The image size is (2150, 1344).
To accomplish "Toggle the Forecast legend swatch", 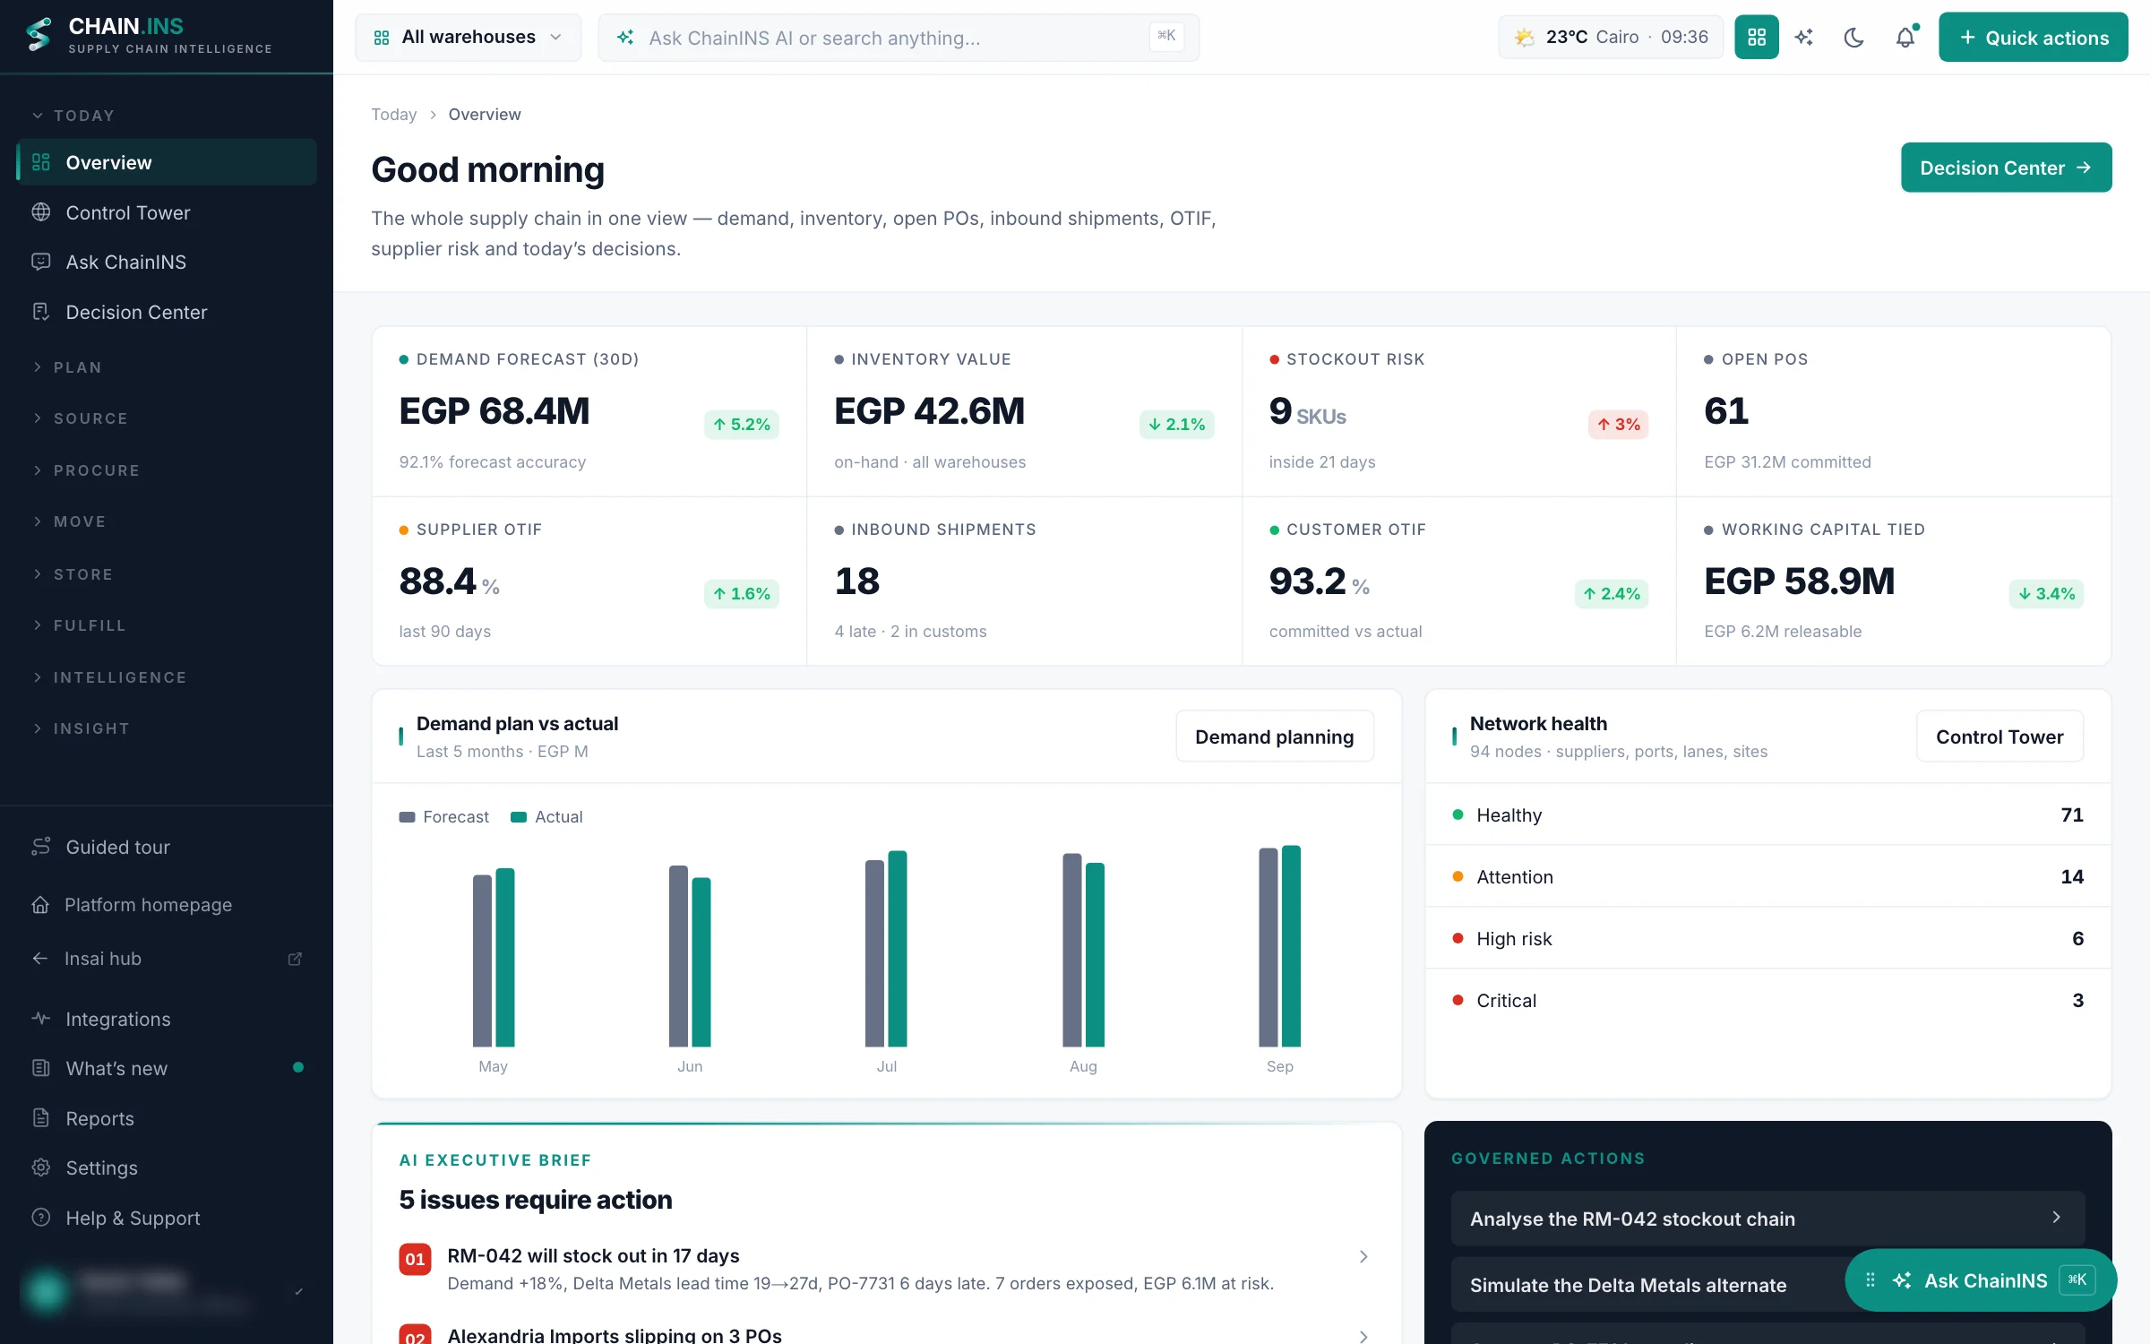I will (407, 817).
